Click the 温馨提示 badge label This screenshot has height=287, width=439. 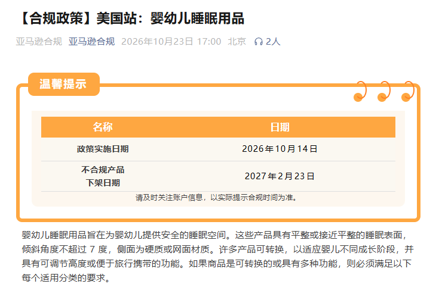point(63,84)
